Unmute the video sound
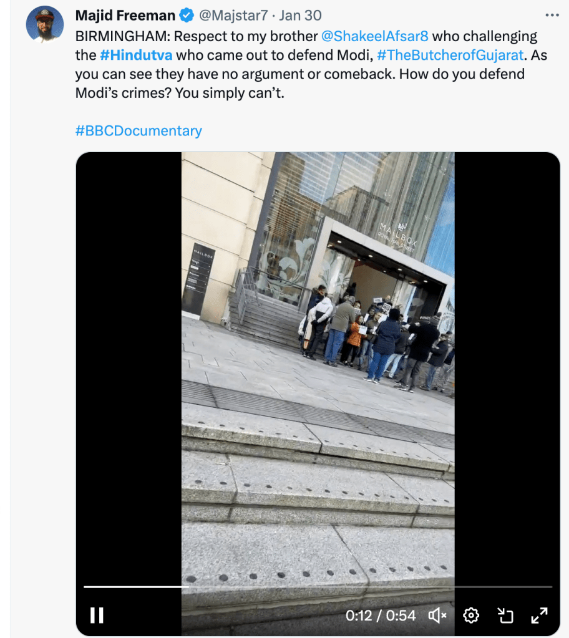This screenshot has width=569, height=638. coord(437,615)
